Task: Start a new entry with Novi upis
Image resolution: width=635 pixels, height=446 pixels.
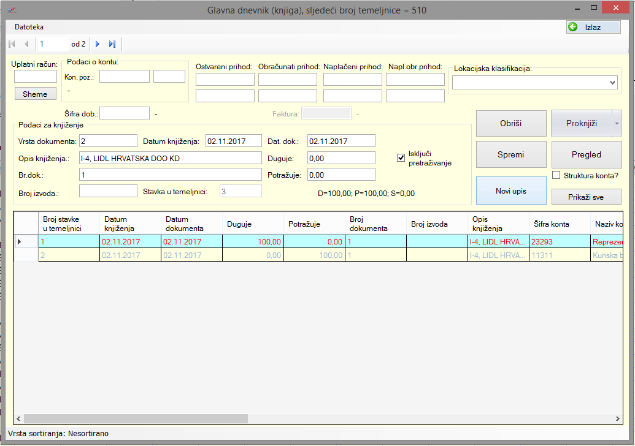Action: (510, 191)
